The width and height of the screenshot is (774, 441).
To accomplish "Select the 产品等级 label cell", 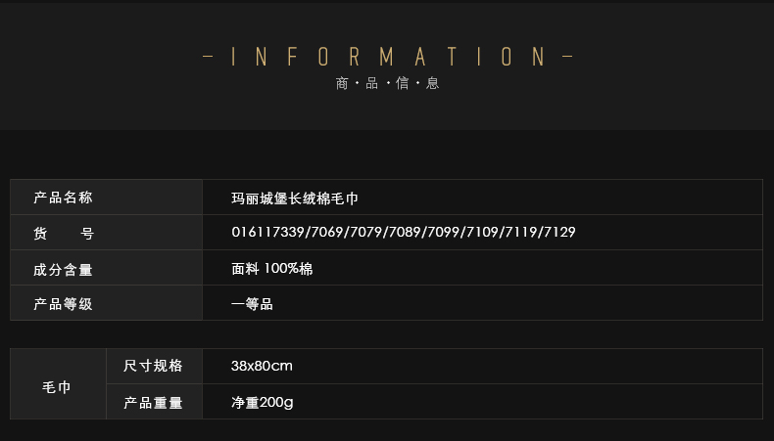I will pyautogui.click(x=106, y=302).
